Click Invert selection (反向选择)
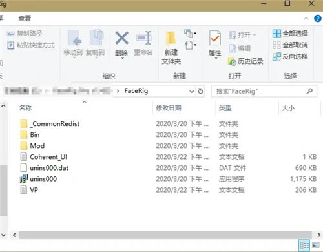Image resolution: width=323 pixels, height=252 pixels. pos(290,57)
